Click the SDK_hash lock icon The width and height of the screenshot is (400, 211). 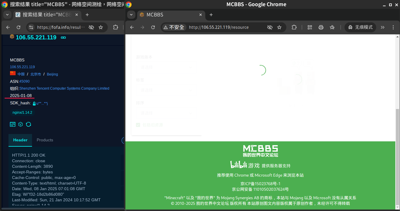point(34,103)
